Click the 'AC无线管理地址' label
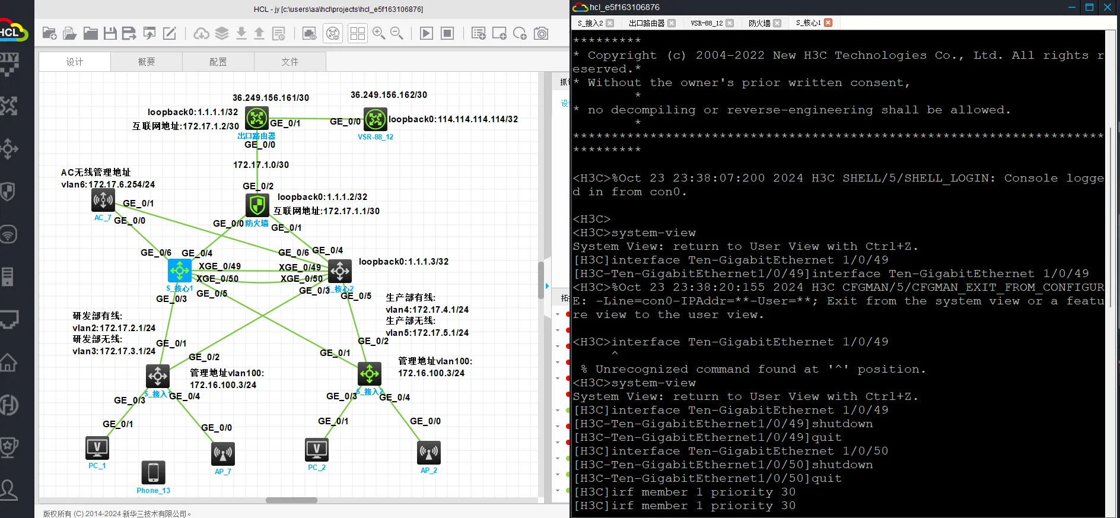Image resolution: width=1120 pixels, height=518 pixels. tap(96, 172)
